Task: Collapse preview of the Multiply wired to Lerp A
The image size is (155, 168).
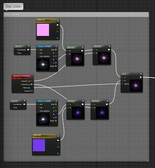Action: click(x=109, y=46)
